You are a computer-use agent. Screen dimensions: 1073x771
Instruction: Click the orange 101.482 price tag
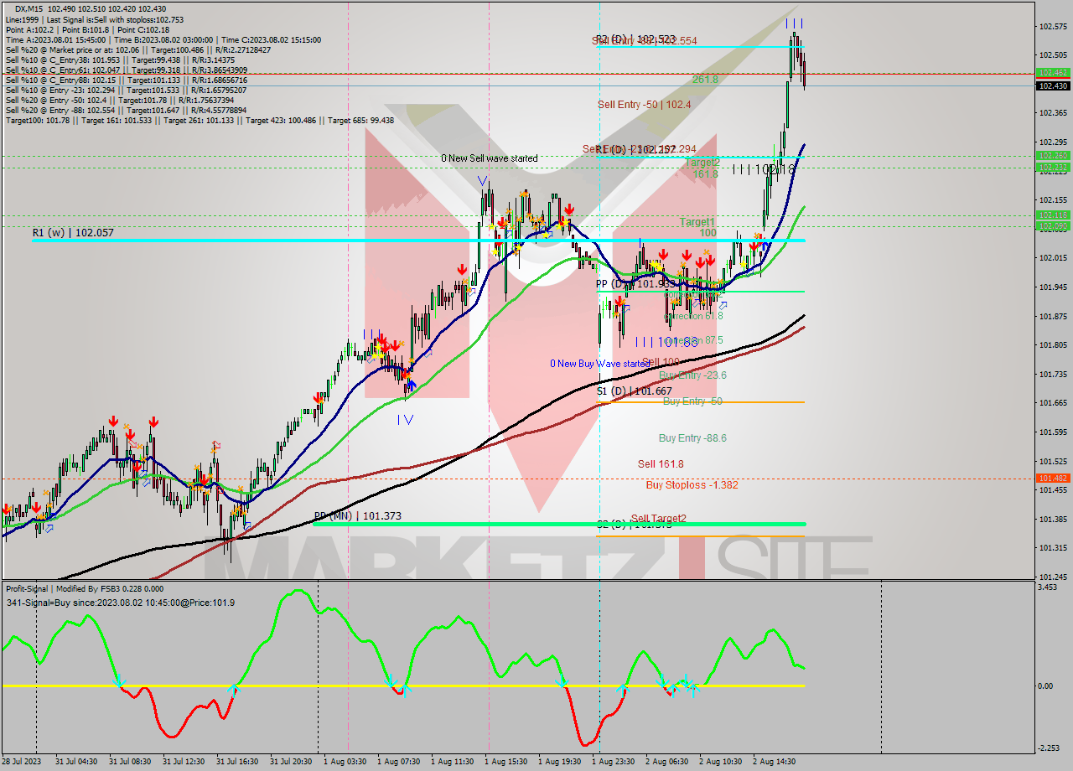pyautogui.click(x=1053, y=478)
